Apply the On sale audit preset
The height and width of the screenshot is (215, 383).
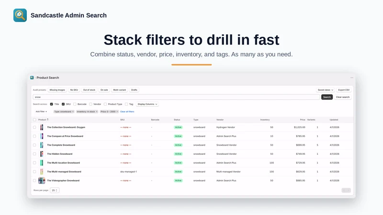click(104, 90)
